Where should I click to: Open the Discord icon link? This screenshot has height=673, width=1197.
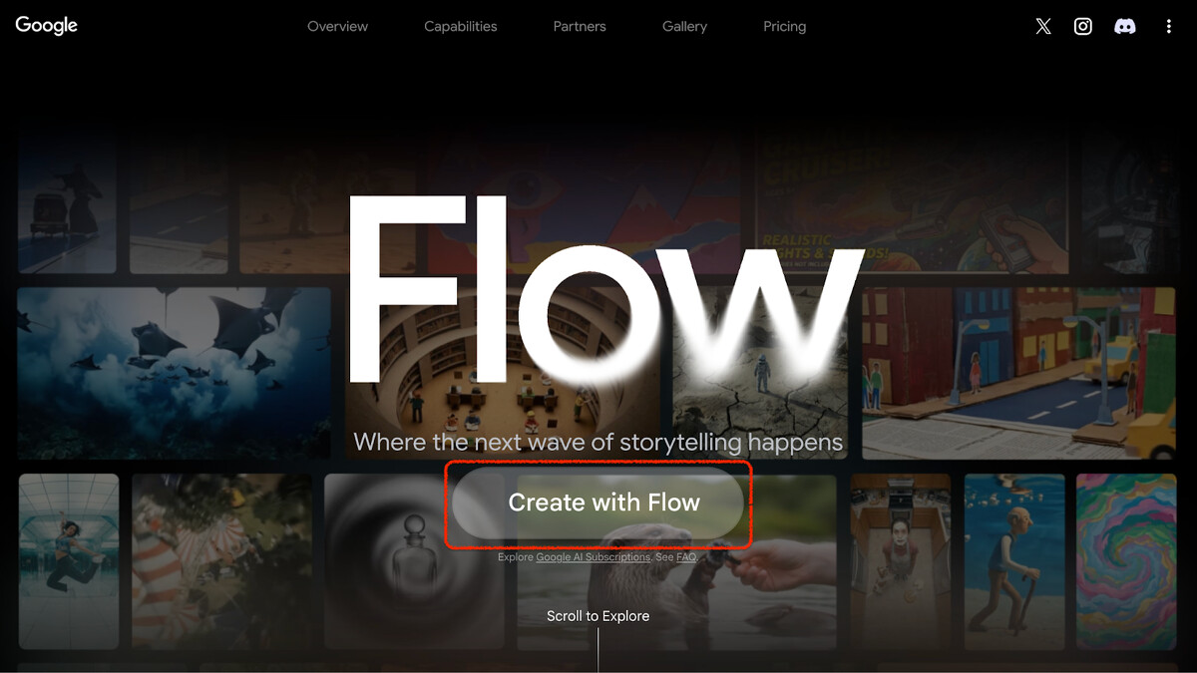pos(1125,27)
